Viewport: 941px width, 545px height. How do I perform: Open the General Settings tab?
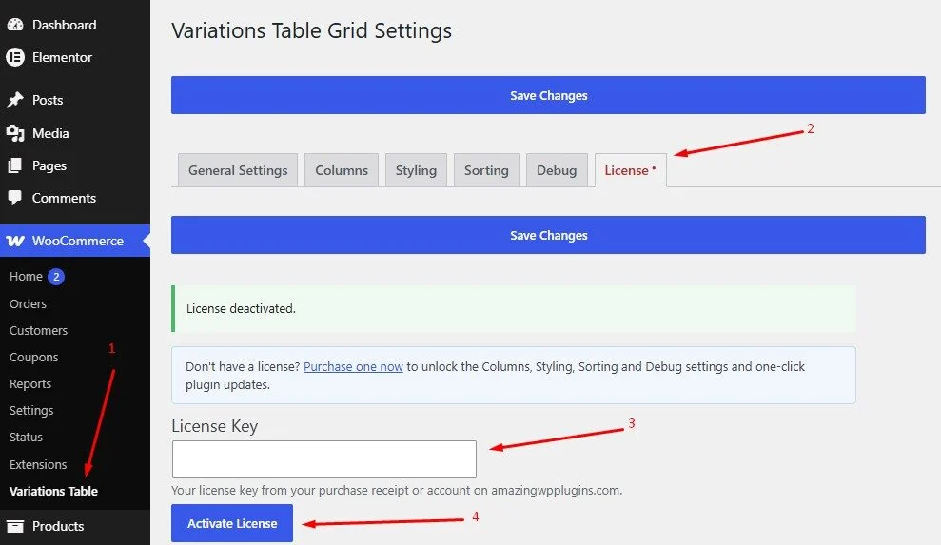point(238,170)
